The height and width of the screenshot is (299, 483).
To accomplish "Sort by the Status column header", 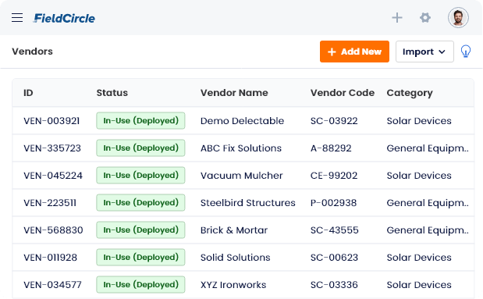I will click(x=112, y=93).
